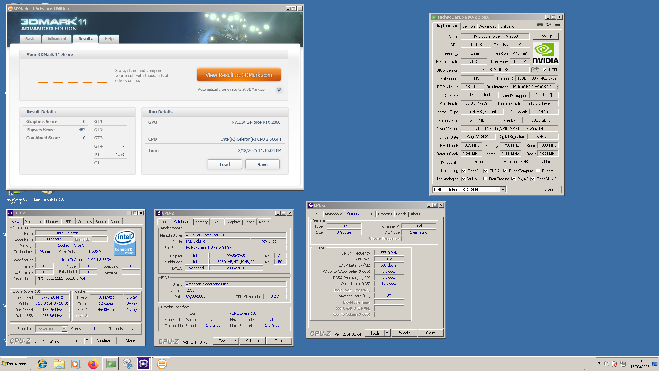Open the TechPowerUp GPU-Z desktop shortcut
This screenshot has height=371, width=659.
(x=16, y=198)
